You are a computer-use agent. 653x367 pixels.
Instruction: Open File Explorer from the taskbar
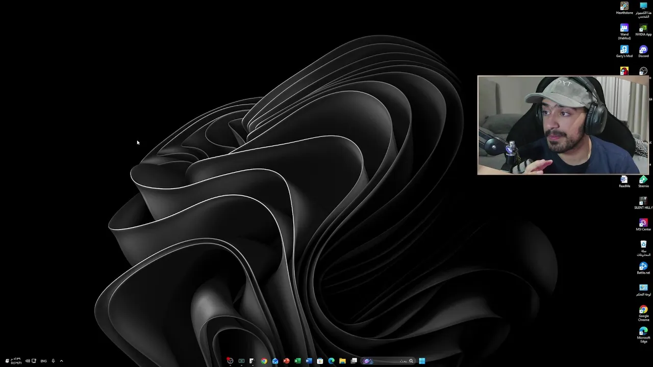click(x=342, y=361)
